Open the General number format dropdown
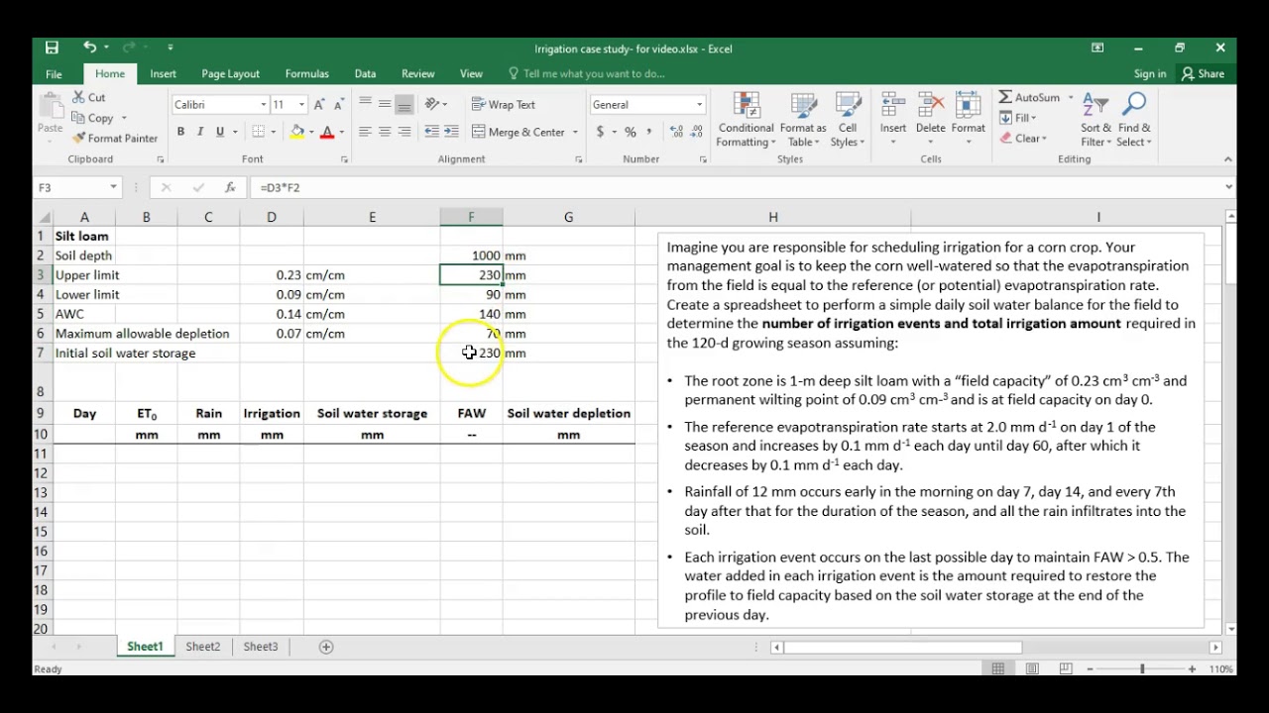 (x=699, y=105)
